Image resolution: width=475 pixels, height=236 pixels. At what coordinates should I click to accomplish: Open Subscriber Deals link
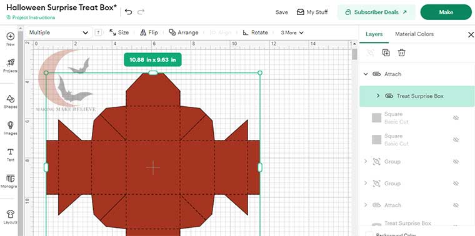[376, 12]
